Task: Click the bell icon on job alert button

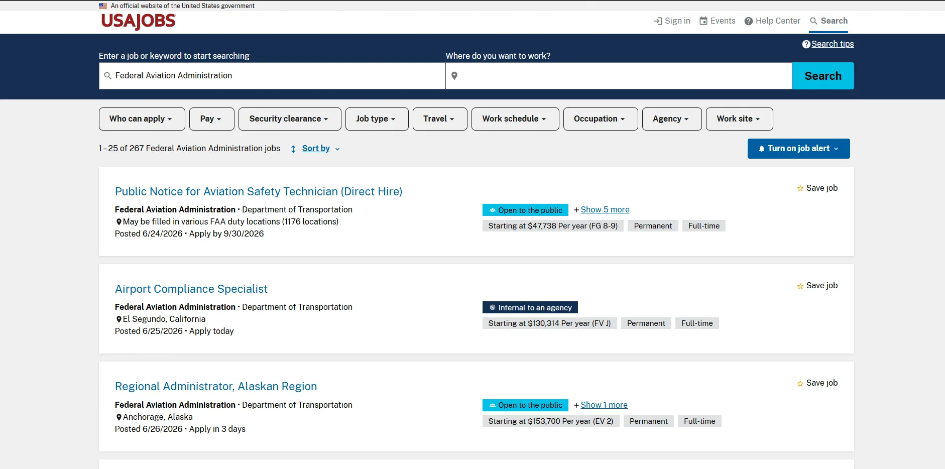Action: click(762, 149)
